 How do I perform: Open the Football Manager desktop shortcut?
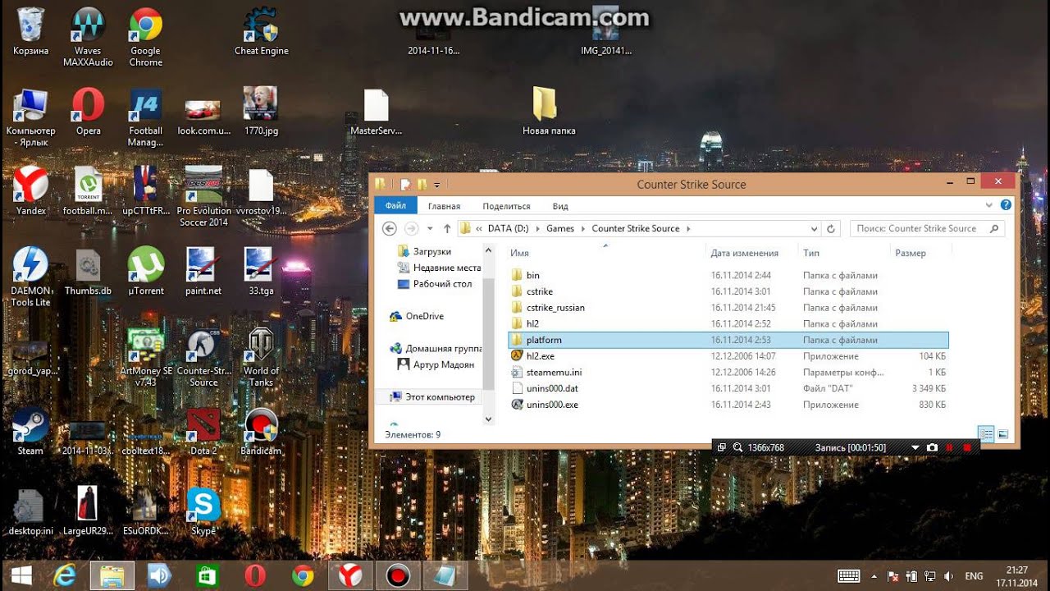click(146, 117)
